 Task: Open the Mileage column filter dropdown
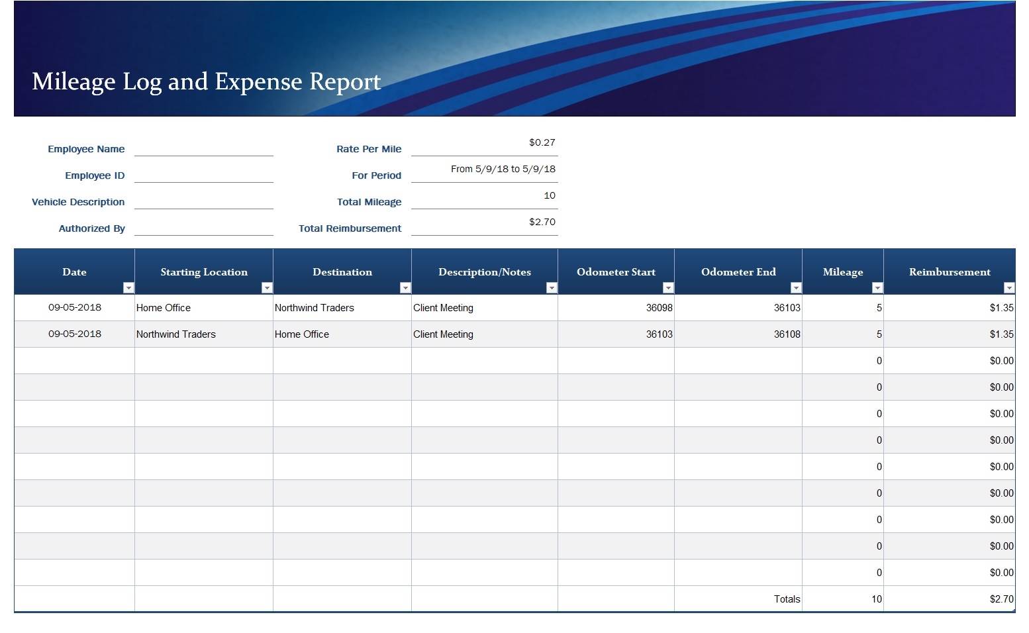click(876, 288)
